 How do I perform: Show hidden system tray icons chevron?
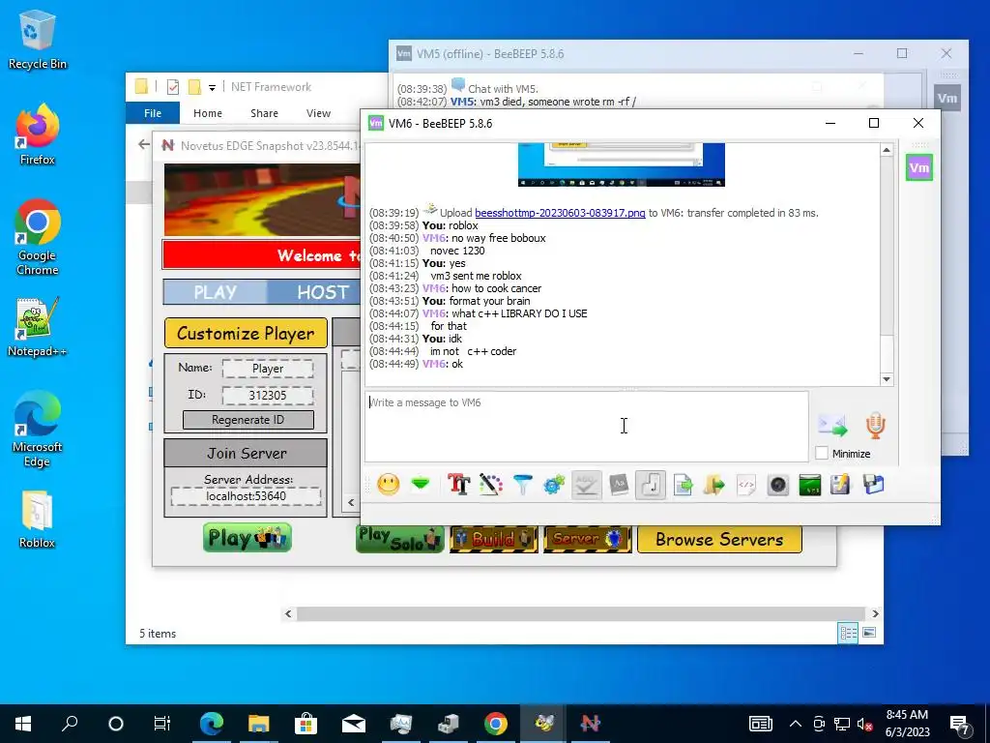coord(796,724)
